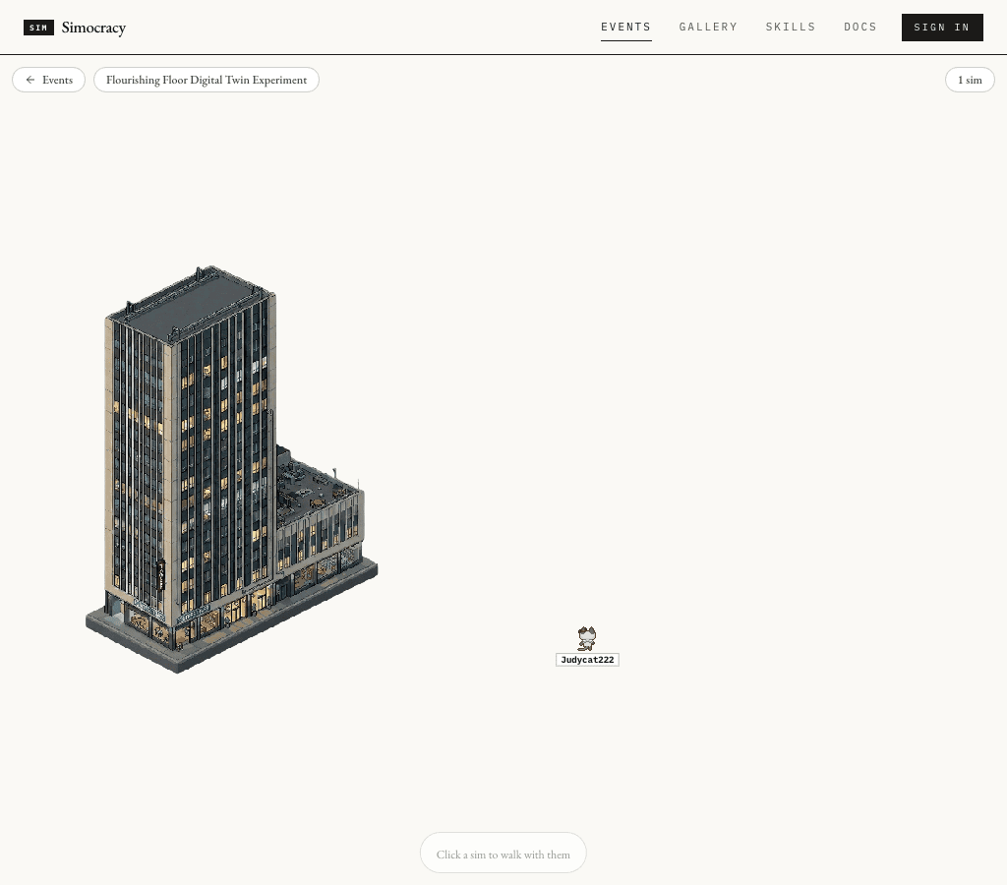Screen dimensions: 1007x885
Task: Open the Gallery navigation tab
Action: coord(708,27)
